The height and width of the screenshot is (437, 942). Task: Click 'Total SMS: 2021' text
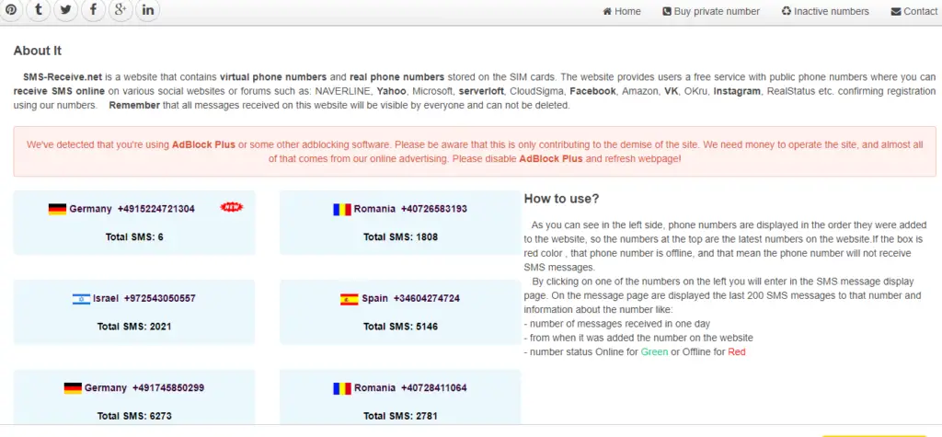(134, 327)
